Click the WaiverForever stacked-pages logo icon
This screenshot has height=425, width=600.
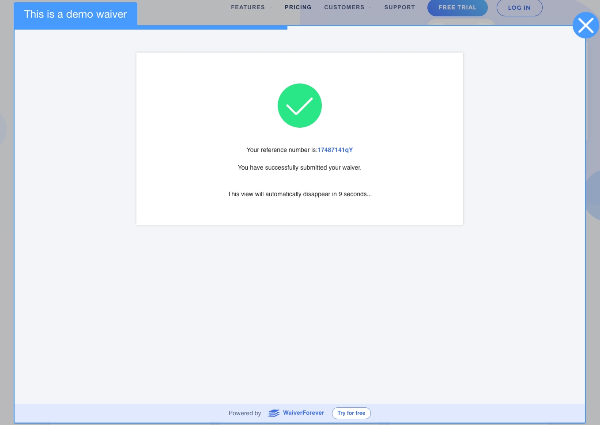pos(274,413)
